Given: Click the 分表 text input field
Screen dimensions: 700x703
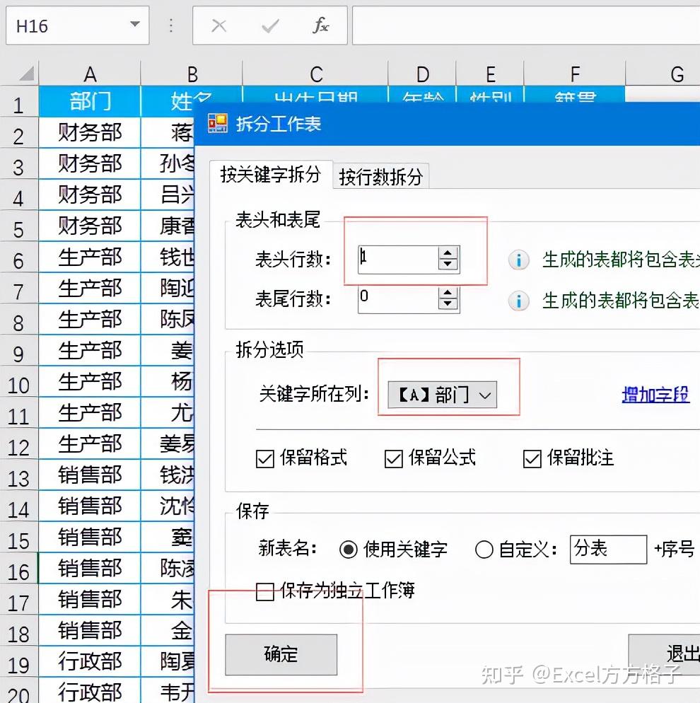Looking at the screenshot, I should pyautogui.click(x=608, y=550).
